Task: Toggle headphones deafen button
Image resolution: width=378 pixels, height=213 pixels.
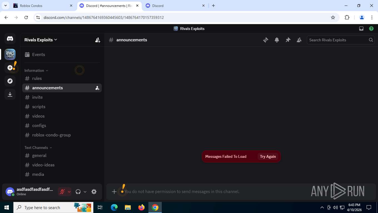Action: pyautogui.click(x=78, y=192)
